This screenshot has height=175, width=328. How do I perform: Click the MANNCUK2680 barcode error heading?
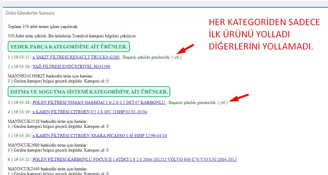click(48, 145)
